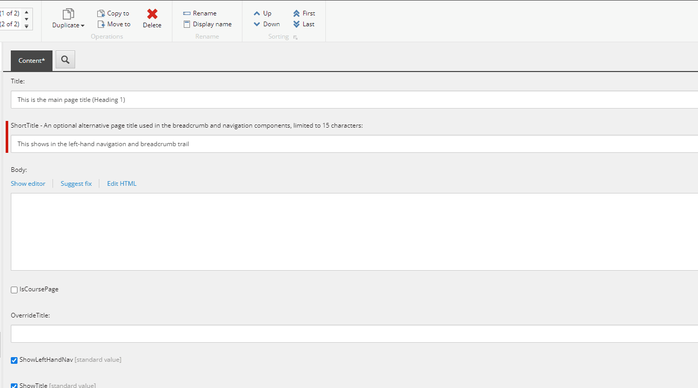This screenshot has height=388, width=698.
Task: Move the item down using the Down arrow
Action: [x=257, y=24]
